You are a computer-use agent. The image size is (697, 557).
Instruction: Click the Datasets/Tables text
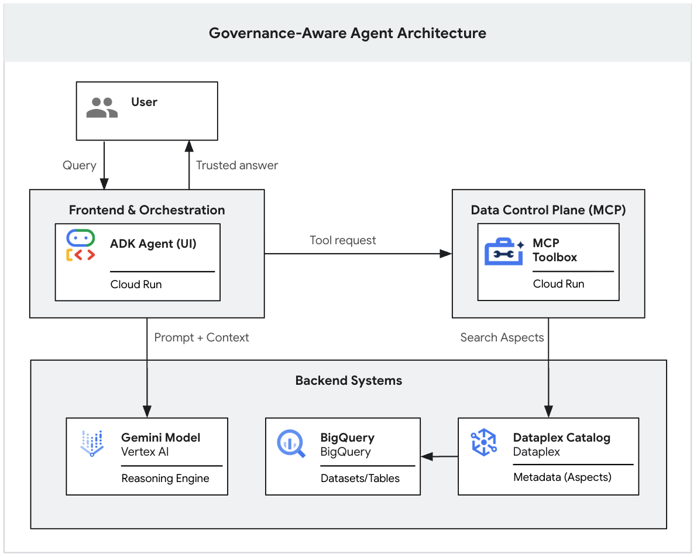360,479
